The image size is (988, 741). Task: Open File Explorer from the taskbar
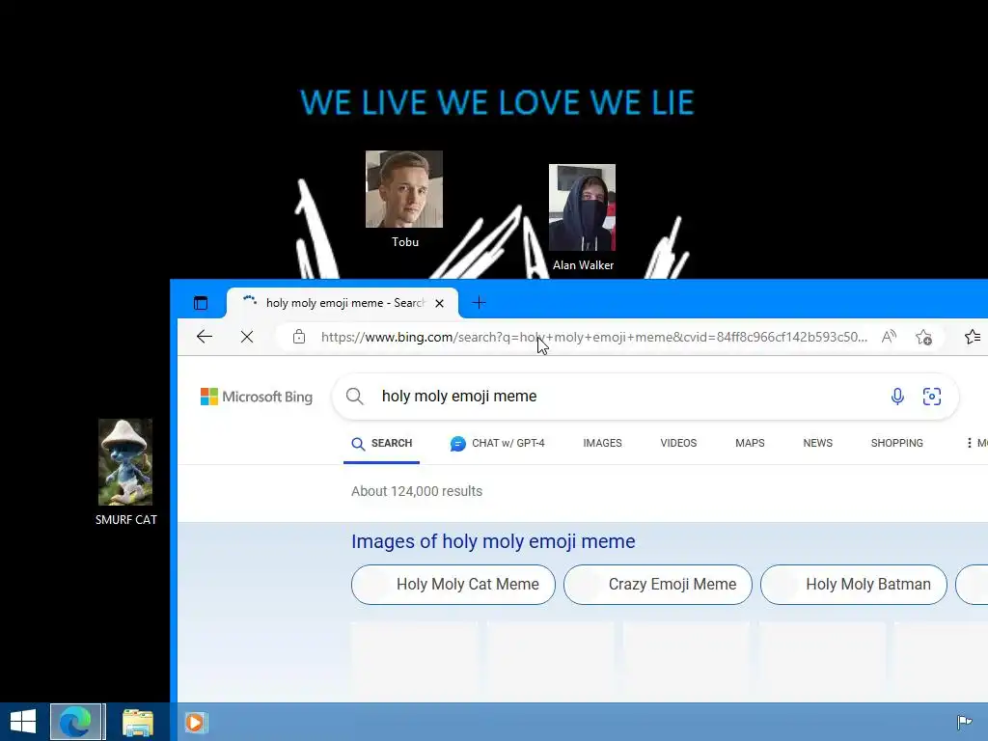coord(137,723)
